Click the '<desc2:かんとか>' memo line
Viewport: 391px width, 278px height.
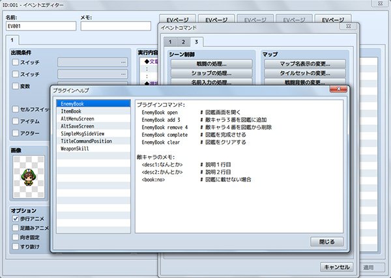pos(162,172)
